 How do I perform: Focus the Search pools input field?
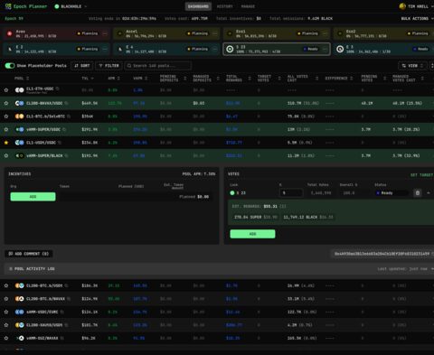tap(158, 66)
